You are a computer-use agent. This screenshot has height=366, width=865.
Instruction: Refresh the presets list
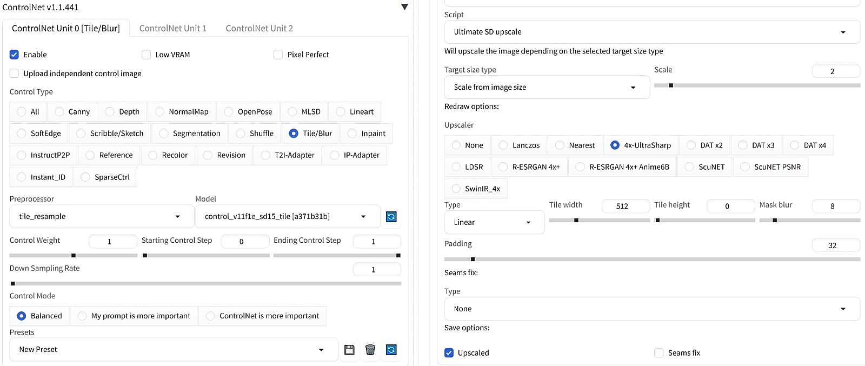pos(391,350)
